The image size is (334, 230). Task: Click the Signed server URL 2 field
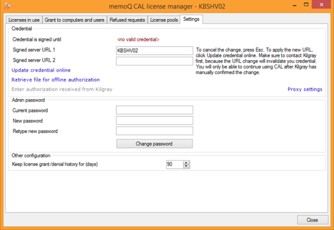(155, 61)
